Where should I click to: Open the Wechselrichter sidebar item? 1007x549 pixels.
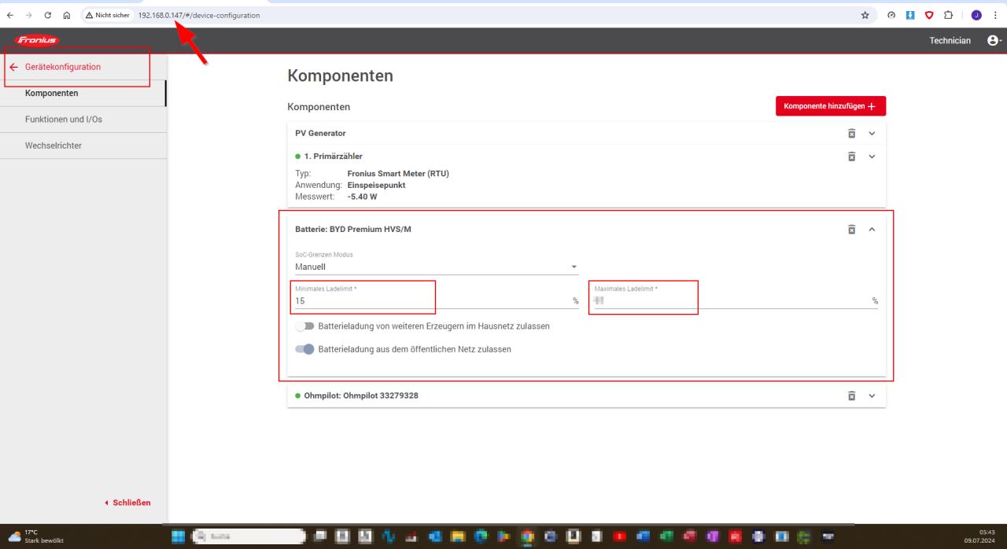(x=83, y=146)
